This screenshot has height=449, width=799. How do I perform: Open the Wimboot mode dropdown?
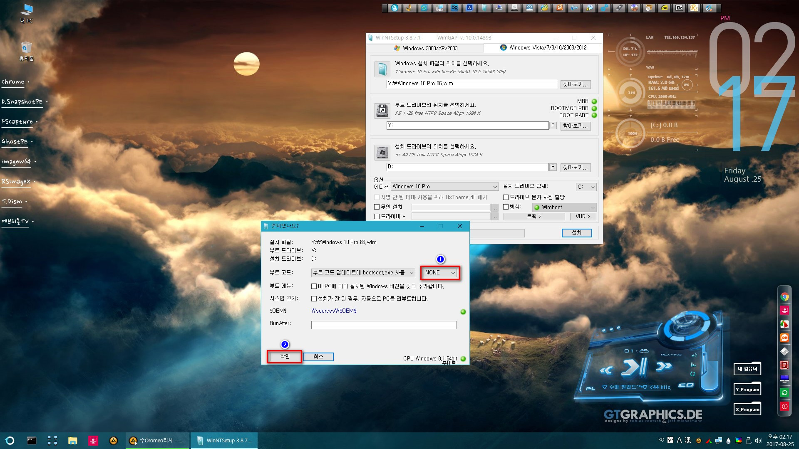tap(564, 207)
